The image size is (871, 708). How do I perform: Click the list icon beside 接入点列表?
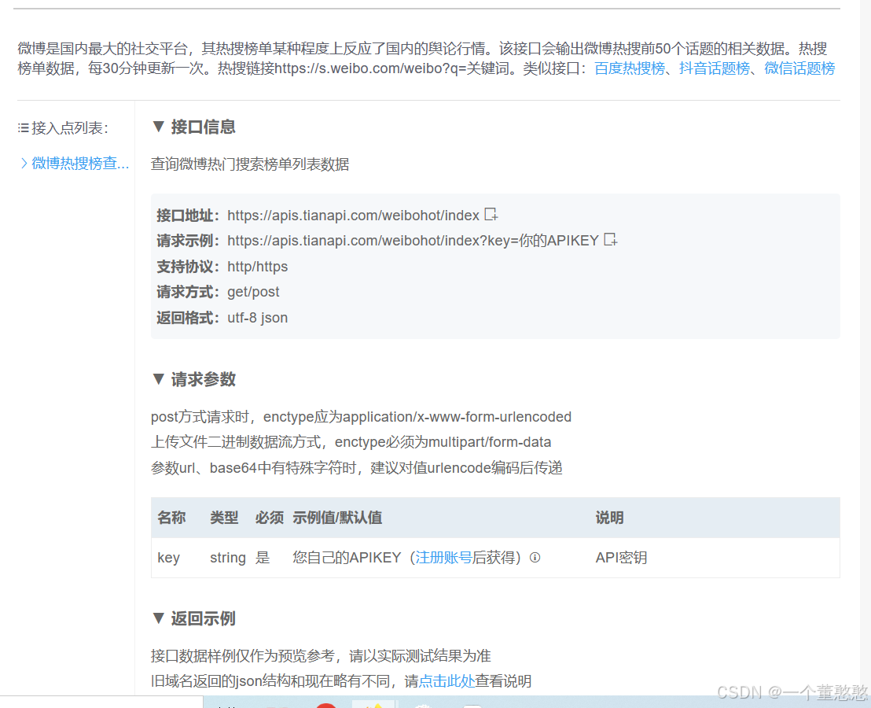coord(24,128)
